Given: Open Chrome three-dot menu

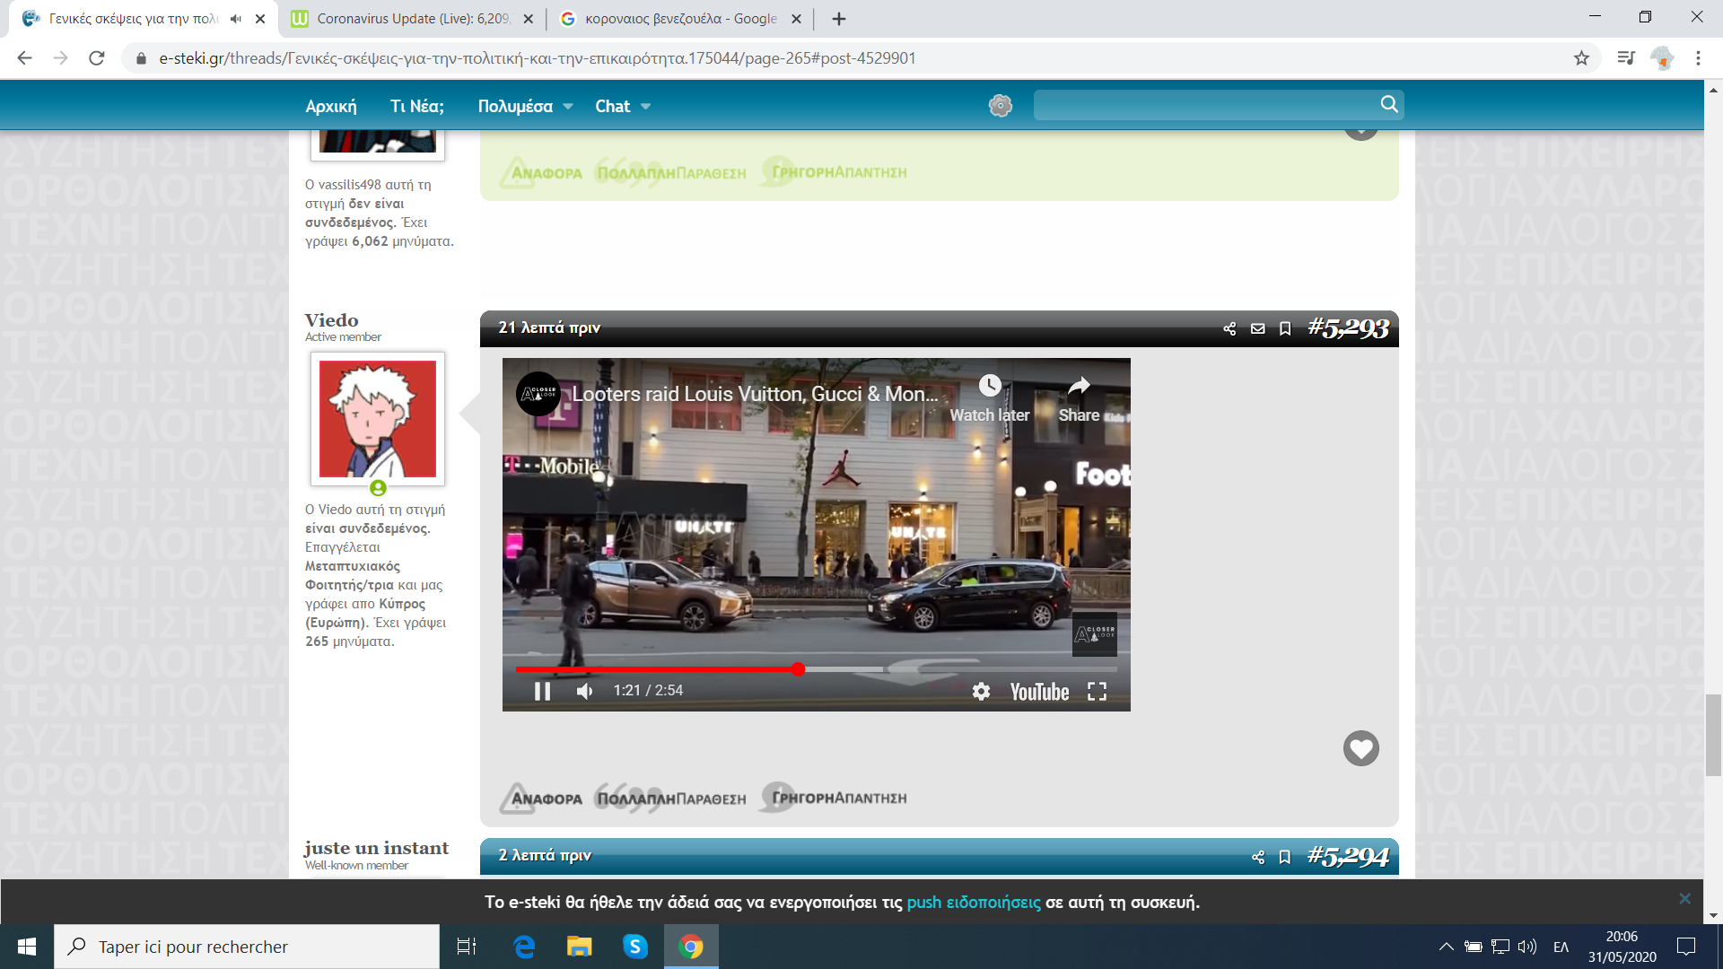Looking at the screenshot, I should 1698,58.
